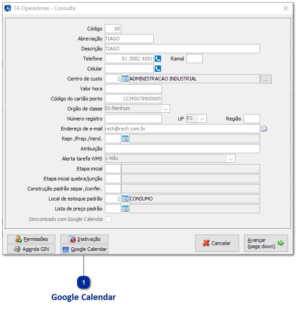Click the Abreviação field with TIAGO
The height and width of the screenshot is (310, 299).
(129, 39)
